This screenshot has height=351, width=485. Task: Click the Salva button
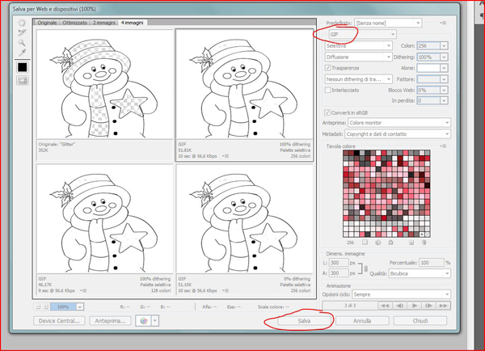click(x=304, y=321)
